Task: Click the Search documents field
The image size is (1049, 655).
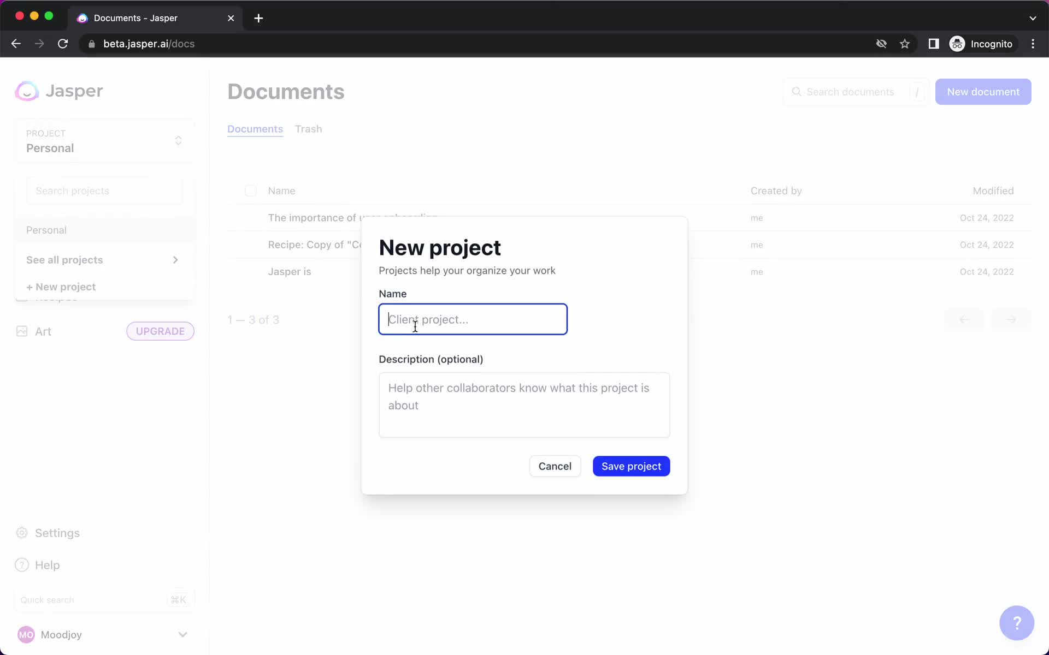Action: pyautogui.click(x=856, y=92)
